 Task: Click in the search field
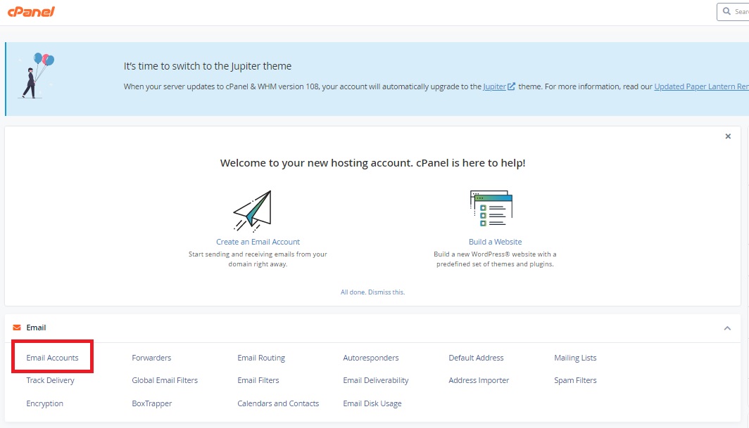[734, 11]
